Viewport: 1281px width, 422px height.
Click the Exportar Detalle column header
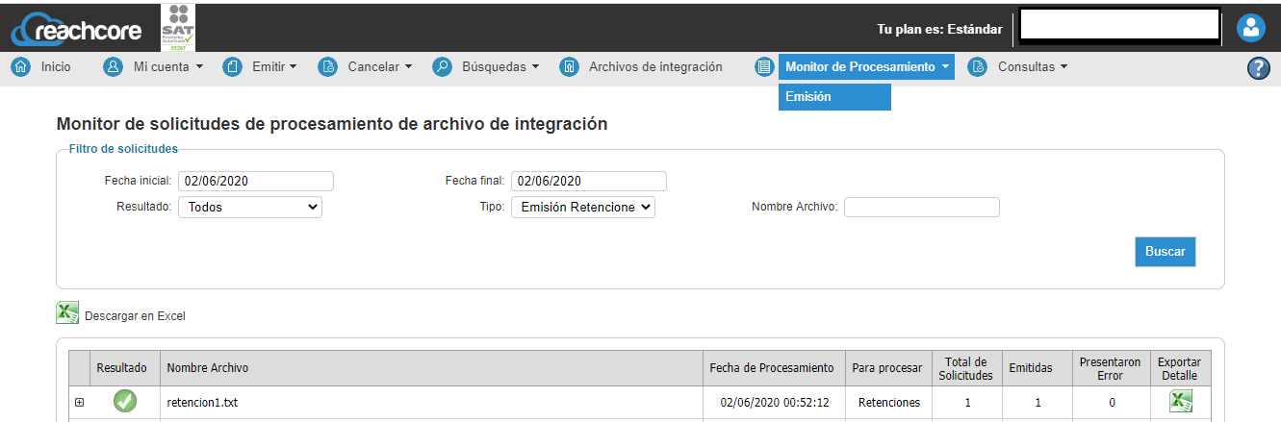pos(1179,368)
